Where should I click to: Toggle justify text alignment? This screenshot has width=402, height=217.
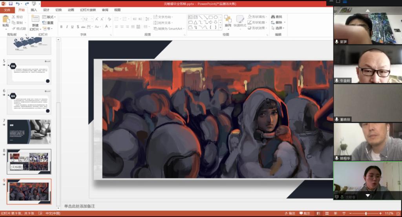(133, 27)
